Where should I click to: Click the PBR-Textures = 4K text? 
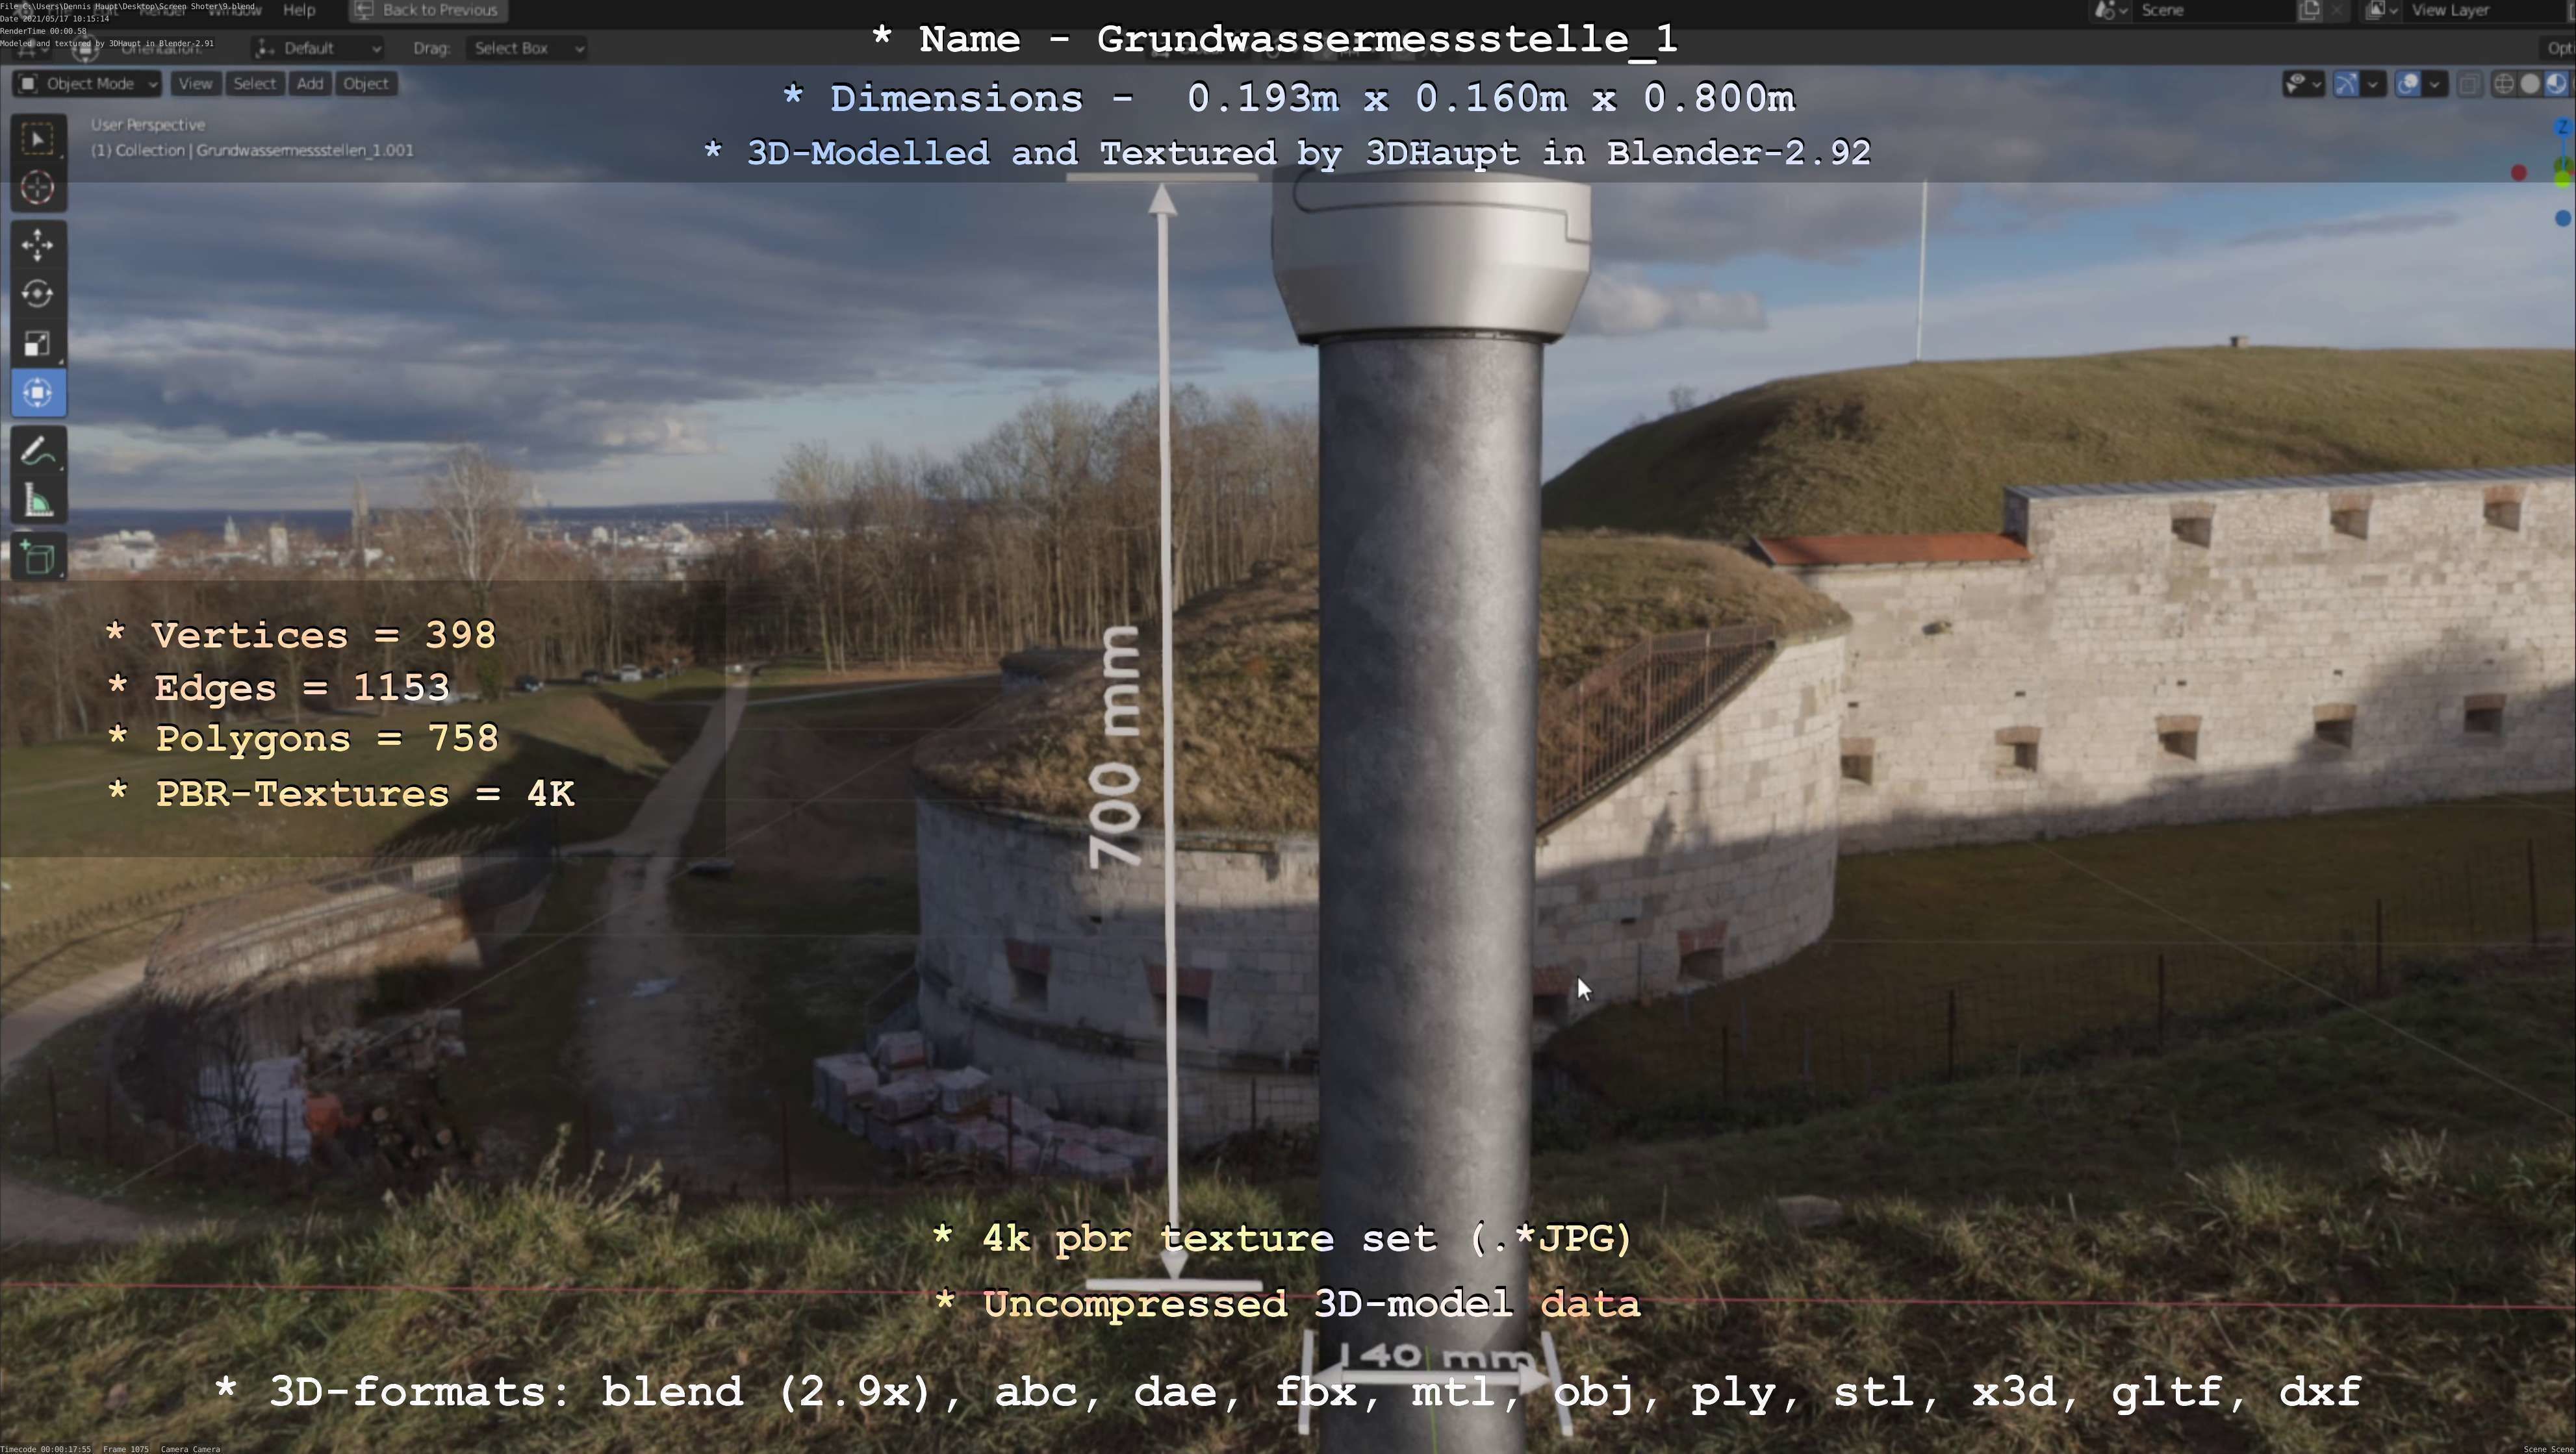[x=340, y=794]
